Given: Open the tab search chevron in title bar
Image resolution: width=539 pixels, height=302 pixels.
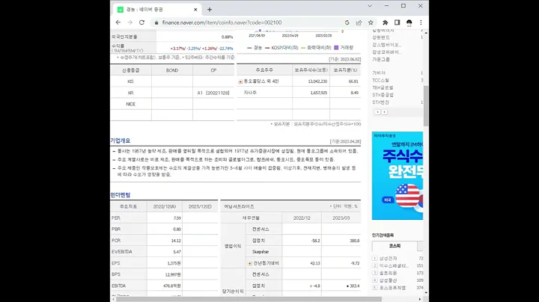Looking at the screenshot, I should coord(370,6).
